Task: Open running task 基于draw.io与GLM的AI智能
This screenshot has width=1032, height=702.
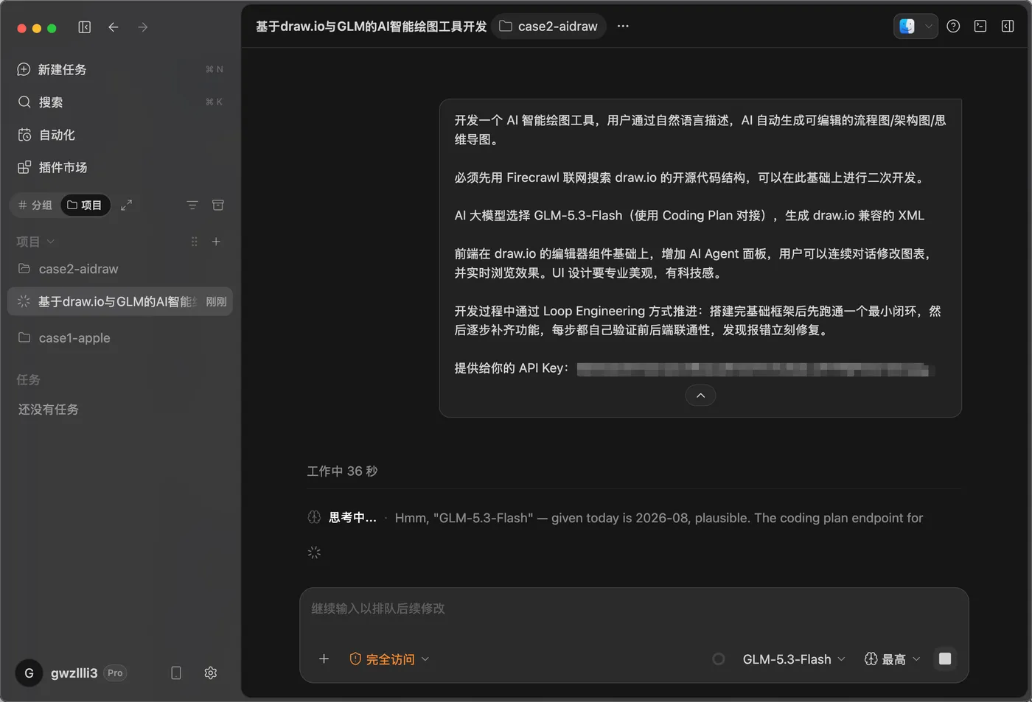Action: 120,301
